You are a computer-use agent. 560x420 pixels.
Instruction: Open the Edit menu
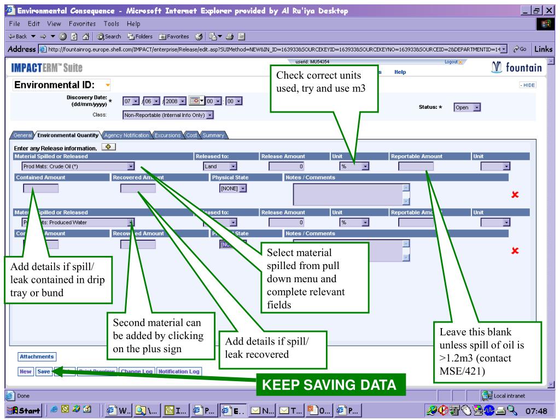pyautogui.click(x=33, y=24)
